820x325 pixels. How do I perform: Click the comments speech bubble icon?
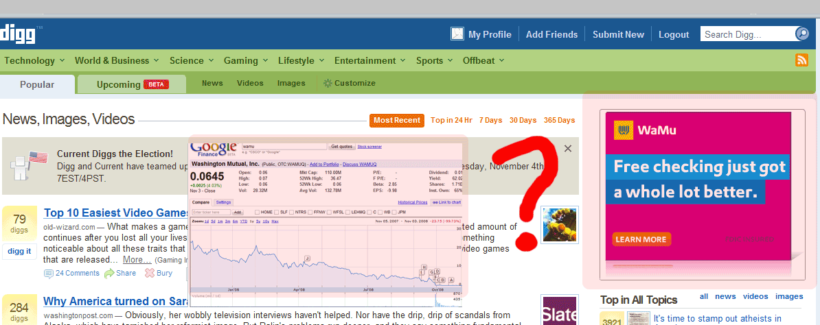pyautogui.click(x=49, y=274)
